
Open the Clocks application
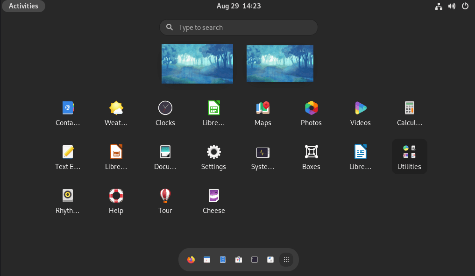point(165,113)
